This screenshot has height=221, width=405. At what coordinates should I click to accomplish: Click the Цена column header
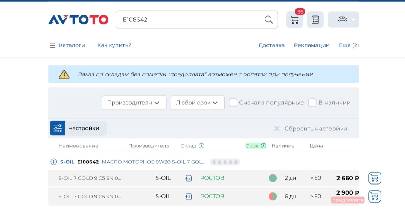(316, 146)
